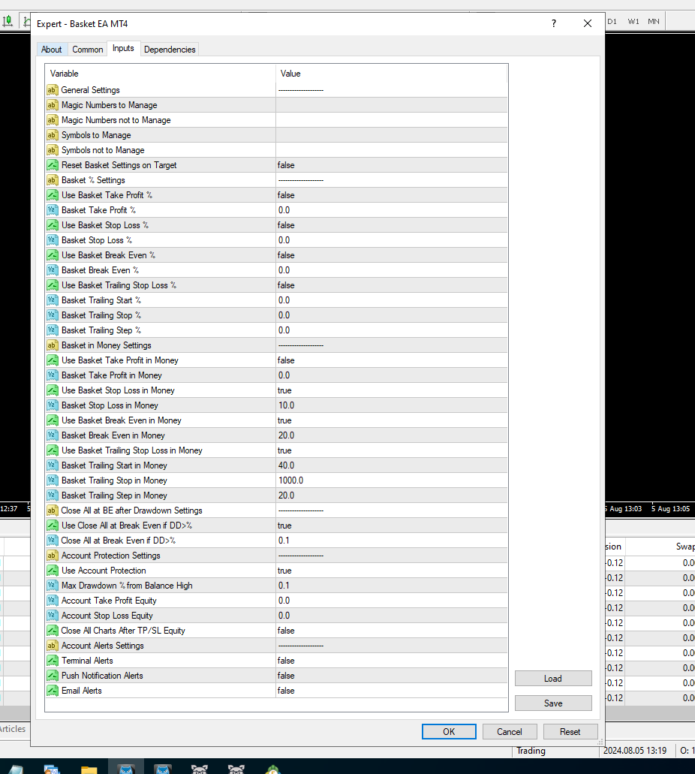Click the Magic Numbers to Manage icon

[x=53, y=104]
